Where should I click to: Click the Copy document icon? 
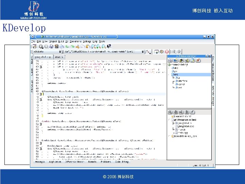[x=83, y=46]
